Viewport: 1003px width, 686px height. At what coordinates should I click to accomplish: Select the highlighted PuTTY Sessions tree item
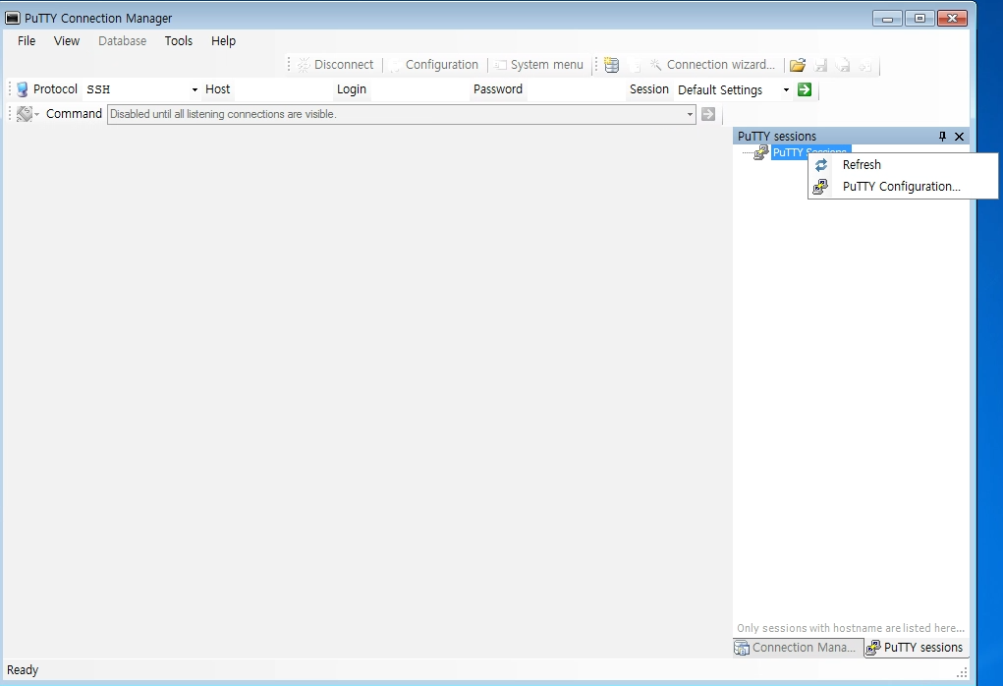809,152
